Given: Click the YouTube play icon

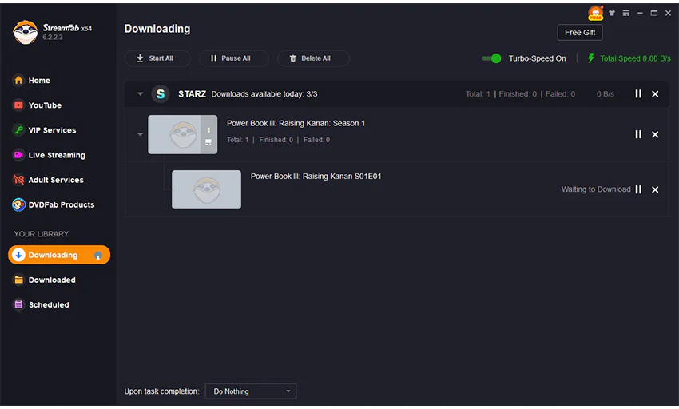Looking at the screenshot, I should 18,105.
